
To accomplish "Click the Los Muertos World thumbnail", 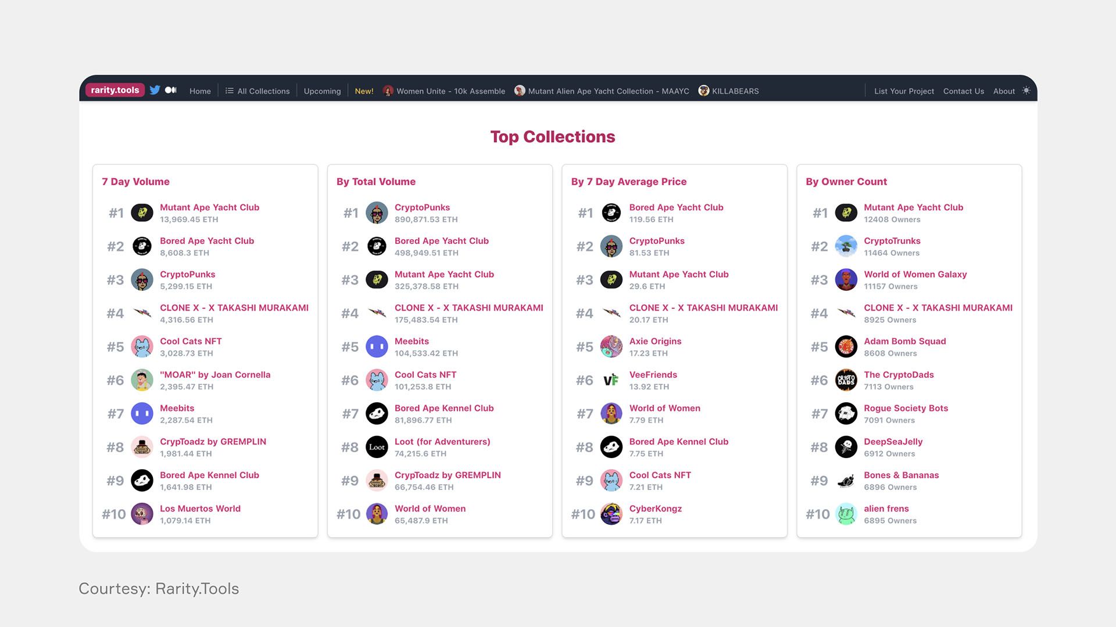I will pyautogui.click(x=142, y=514).
